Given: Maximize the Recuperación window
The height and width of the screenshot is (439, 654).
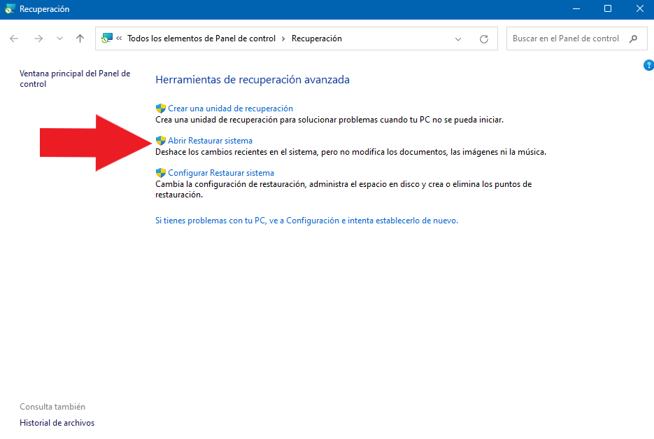Looking at the screenshot, I should (x=608, y=9).
